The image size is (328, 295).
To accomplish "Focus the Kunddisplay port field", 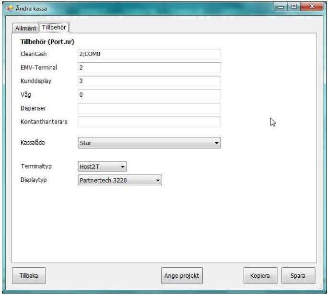I will coord(149,81).
